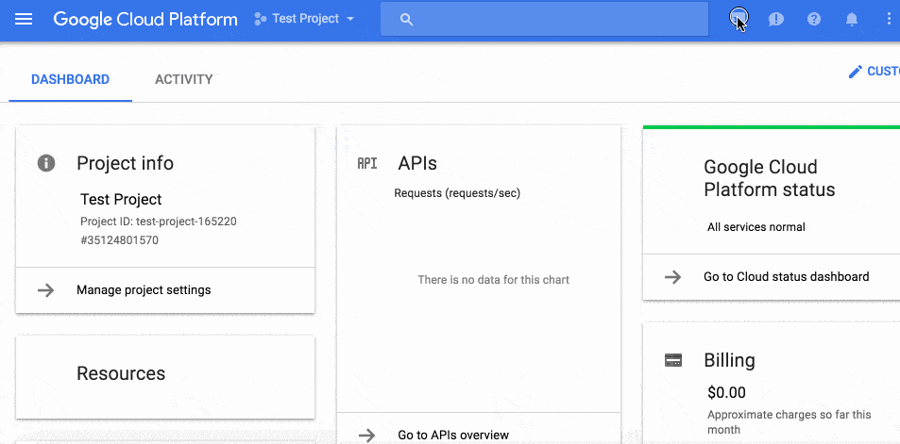Viewport: 900px width, 444px height.
Task: Click Approximate charges so far this month
Action: (790, 422)
